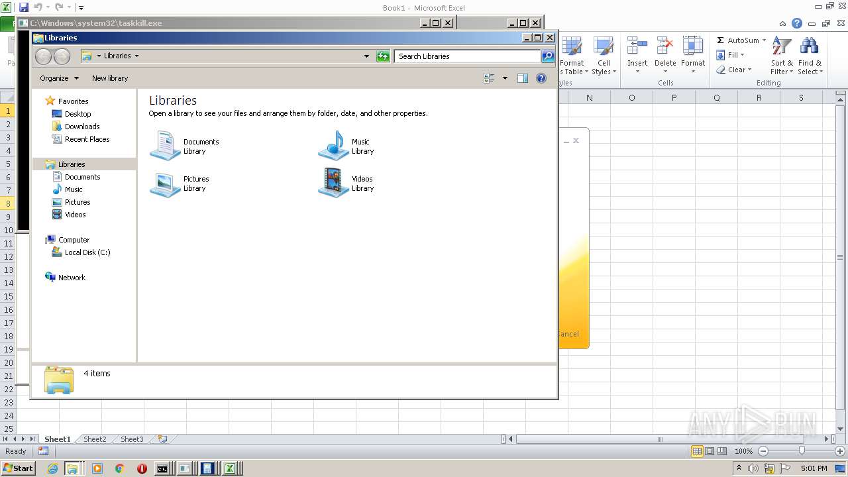Screen dimensions: 848x477
Task: Click the Format cells icon
Action: [693, 46]
